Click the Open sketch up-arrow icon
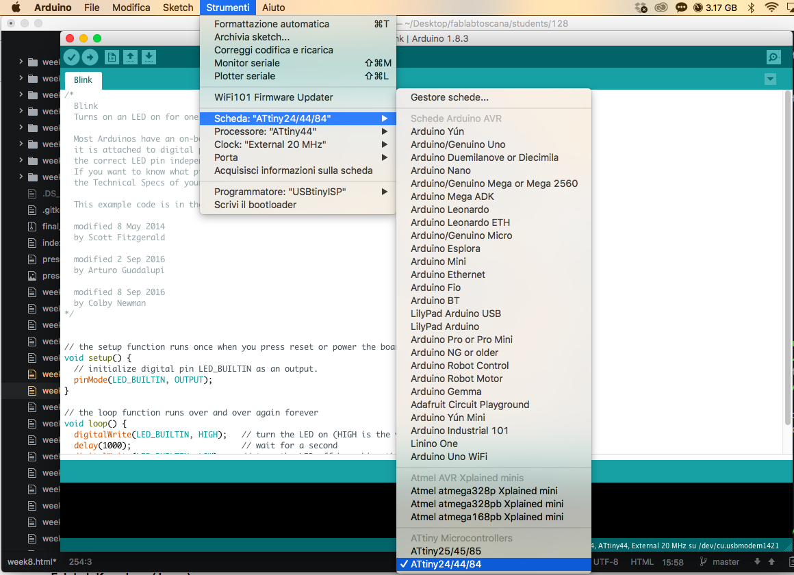The width and height of the screenshot is (794, 575). click(x=130, y=57)
